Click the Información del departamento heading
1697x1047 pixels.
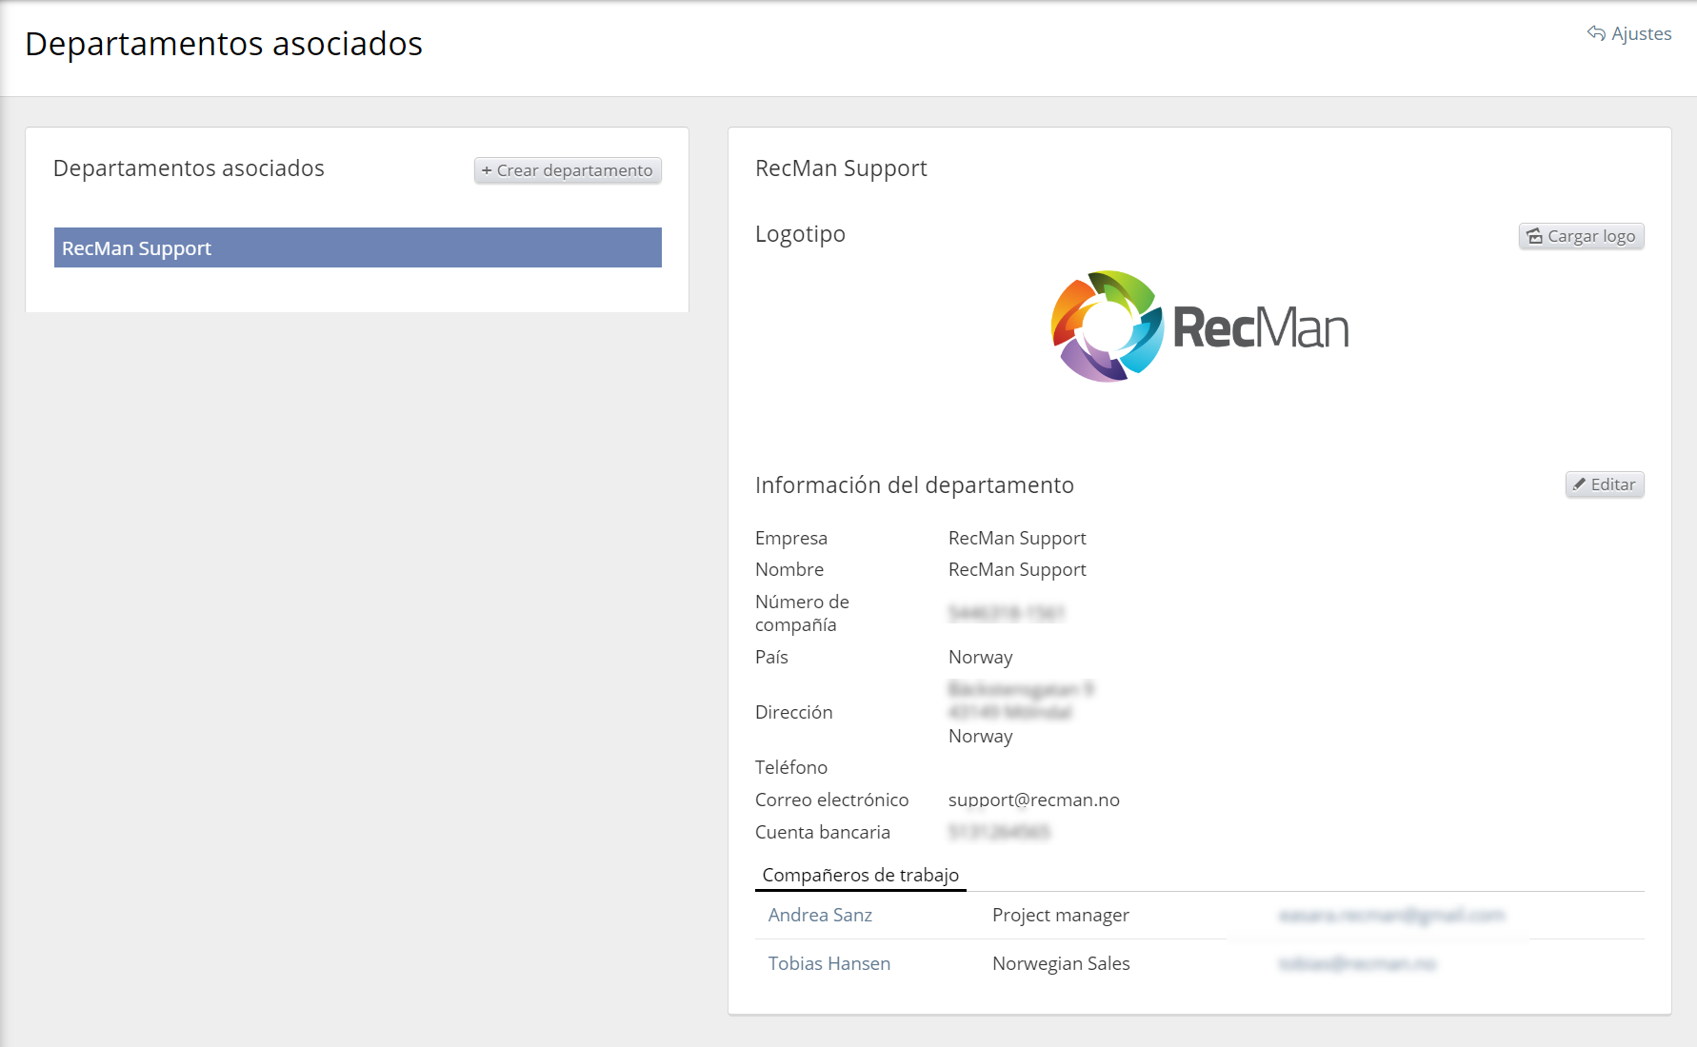(914, 485)
